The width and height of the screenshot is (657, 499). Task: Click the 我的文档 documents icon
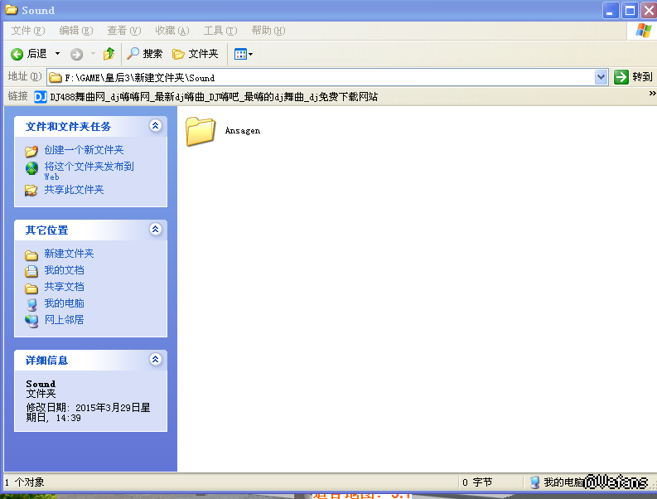(31, 271)
